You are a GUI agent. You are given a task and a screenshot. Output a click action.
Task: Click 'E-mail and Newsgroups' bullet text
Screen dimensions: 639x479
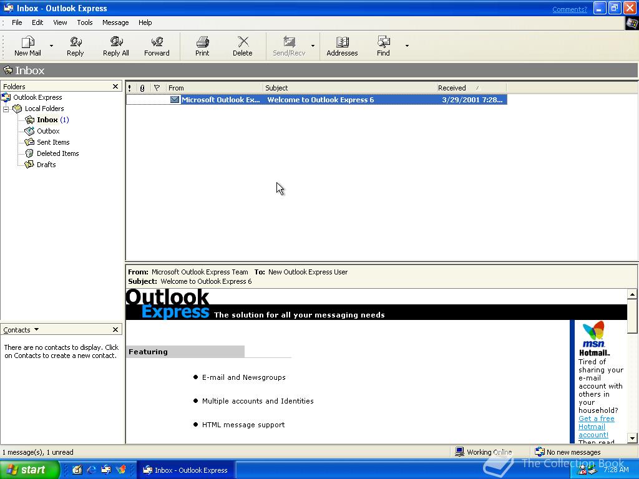pos(244,377)
